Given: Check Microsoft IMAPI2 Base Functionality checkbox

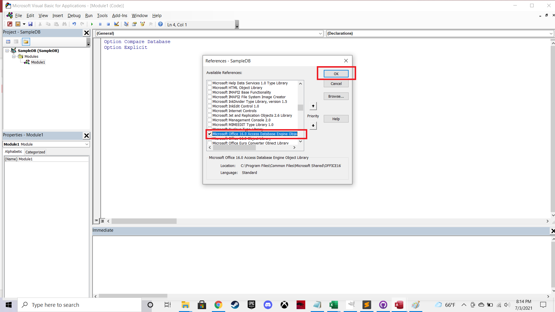Looking at the screenshot, I should pos(210,92).
